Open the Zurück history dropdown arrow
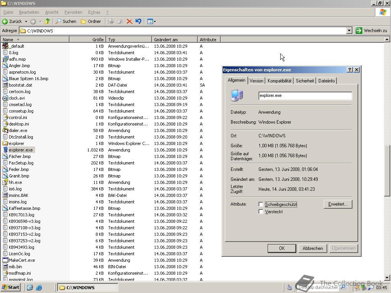This screenshot has width=391, height=293. tap(26, 21)
